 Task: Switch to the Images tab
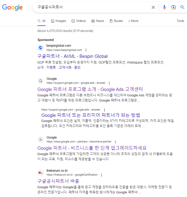58,21
